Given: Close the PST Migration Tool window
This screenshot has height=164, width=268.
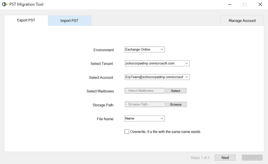Looking at the screenshot, I should pyautogui.click(x=260, y=4).
